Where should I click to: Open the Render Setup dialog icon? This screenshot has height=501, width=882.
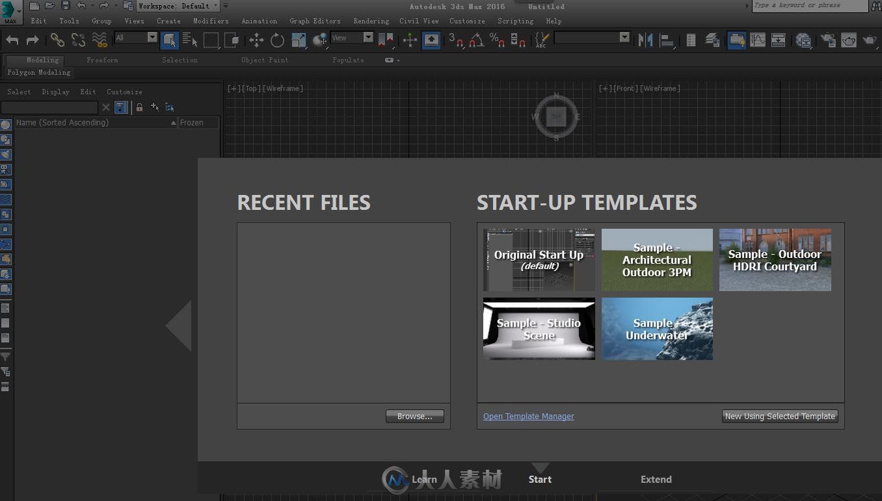[x=828, y=40]
